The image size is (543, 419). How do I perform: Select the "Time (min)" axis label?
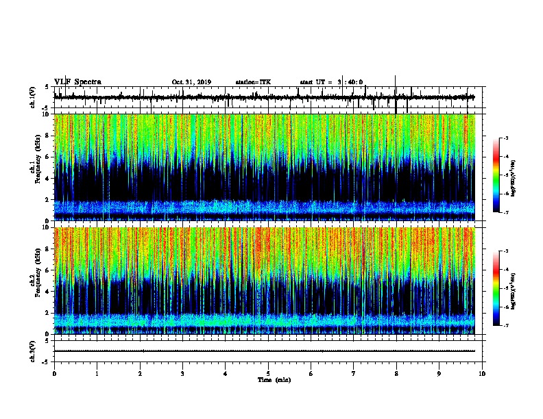pos(274,380)
